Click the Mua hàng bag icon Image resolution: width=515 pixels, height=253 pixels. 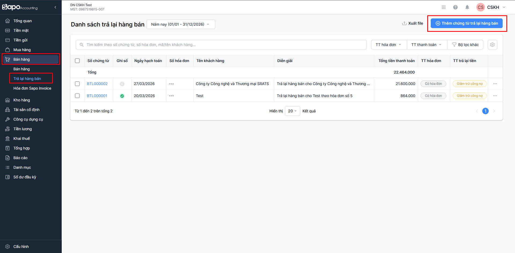coord(8,50)
